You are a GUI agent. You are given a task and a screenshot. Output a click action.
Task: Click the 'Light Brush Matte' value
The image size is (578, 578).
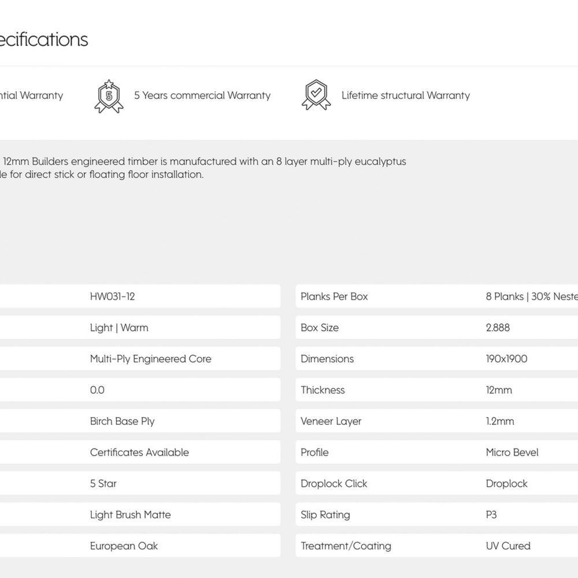click(x=131, y=515)
